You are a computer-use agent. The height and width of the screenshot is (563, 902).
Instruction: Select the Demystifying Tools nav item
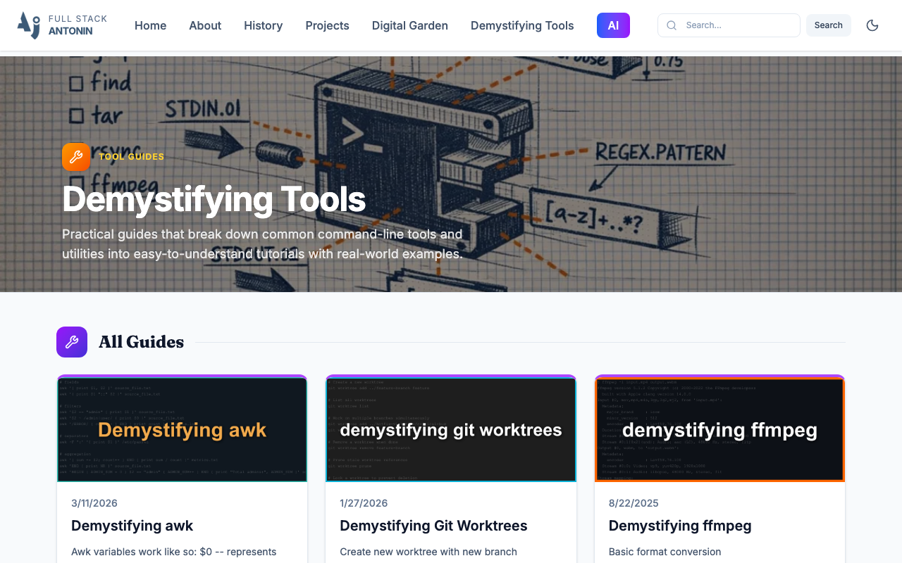point(522,25)
